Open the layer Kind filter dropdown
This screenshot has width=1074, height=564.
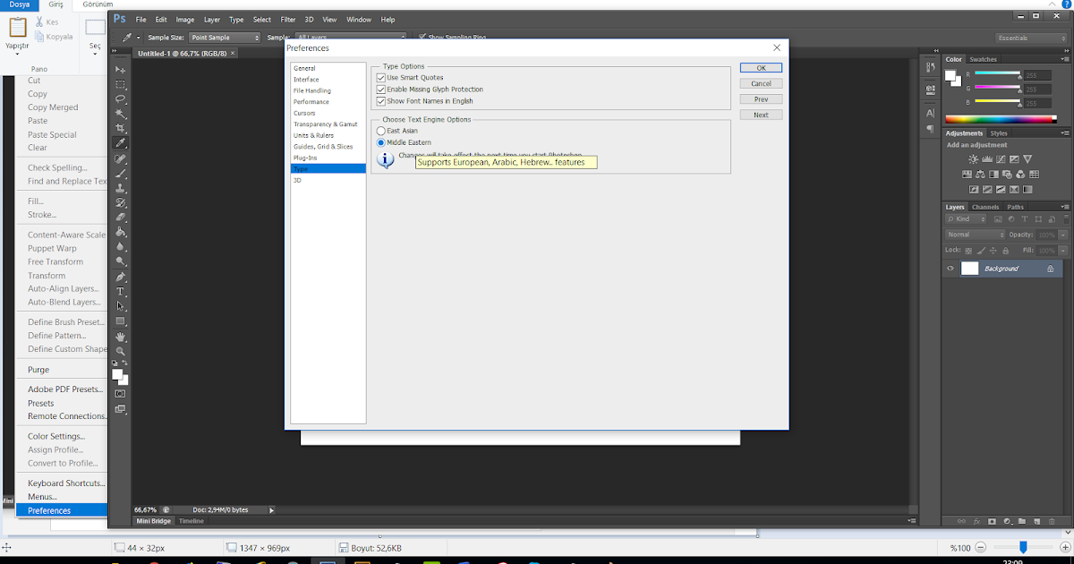[x=966, y=218]
